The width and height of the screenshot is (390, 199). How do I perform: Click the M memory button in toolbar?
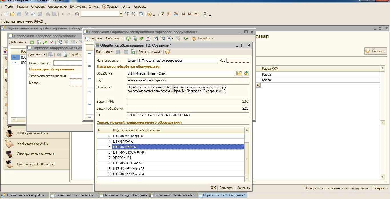pyautogui.click(x=184, y=14)
